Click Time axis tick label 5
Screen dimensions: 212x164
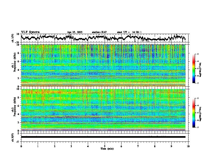[x=105, y=146]
